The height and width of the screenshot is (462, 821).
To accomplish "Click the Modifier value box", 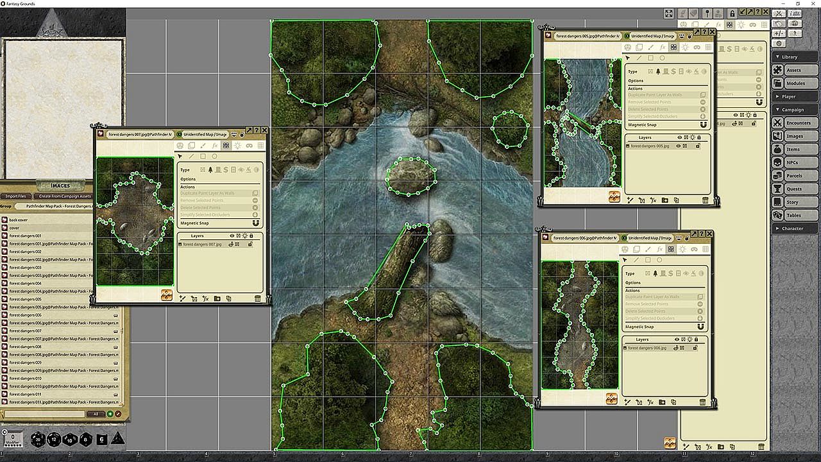I will click(13, 440).
